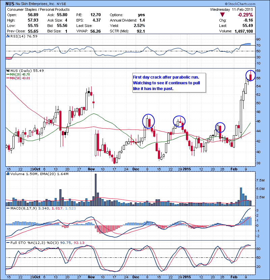
Task: Click the 'Last Size:' label
Action: (x=84, y=26)
